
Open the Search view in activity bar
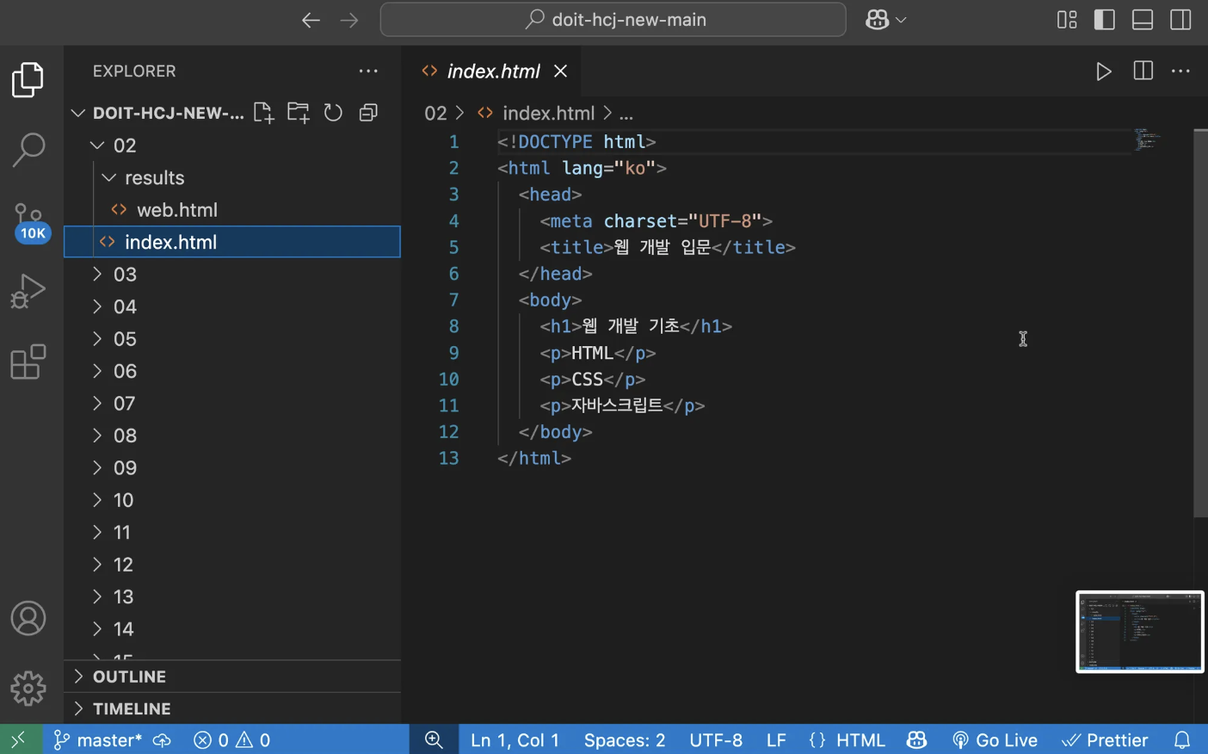click(28, 150)
